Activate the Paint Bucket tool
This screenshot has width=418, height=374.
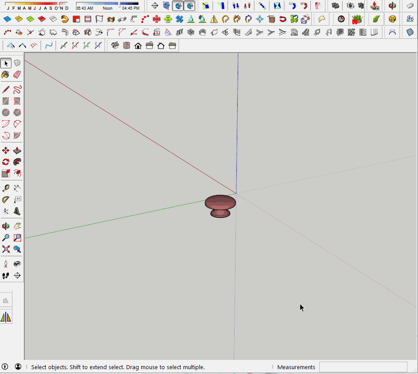point(6,75)
